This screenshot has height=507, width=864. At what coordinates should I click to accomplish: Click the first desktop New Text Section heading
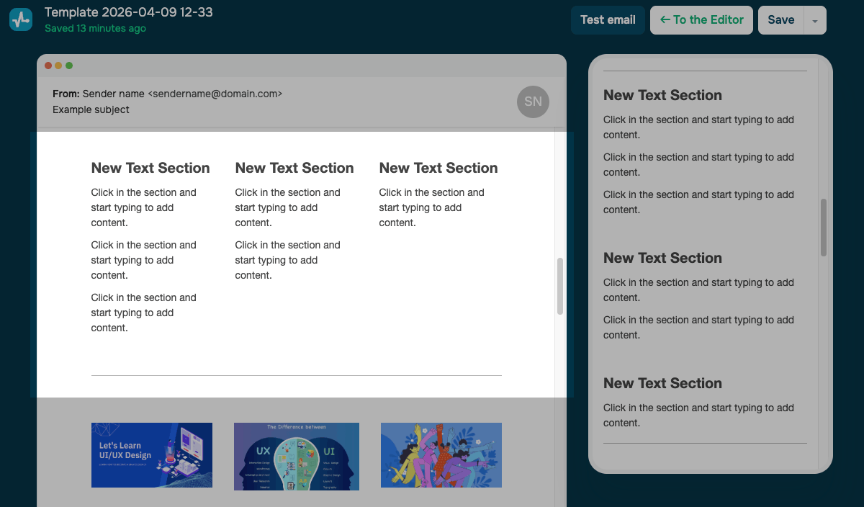point(150,168)
